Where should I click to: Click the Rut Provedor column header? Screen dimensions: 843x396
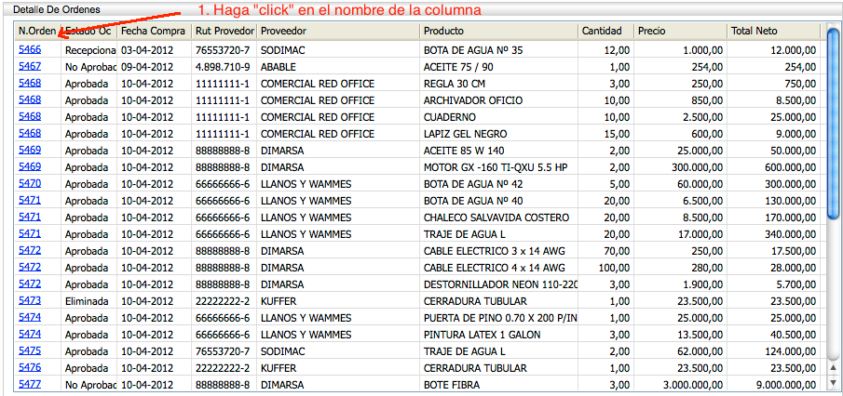pos(224,31)
